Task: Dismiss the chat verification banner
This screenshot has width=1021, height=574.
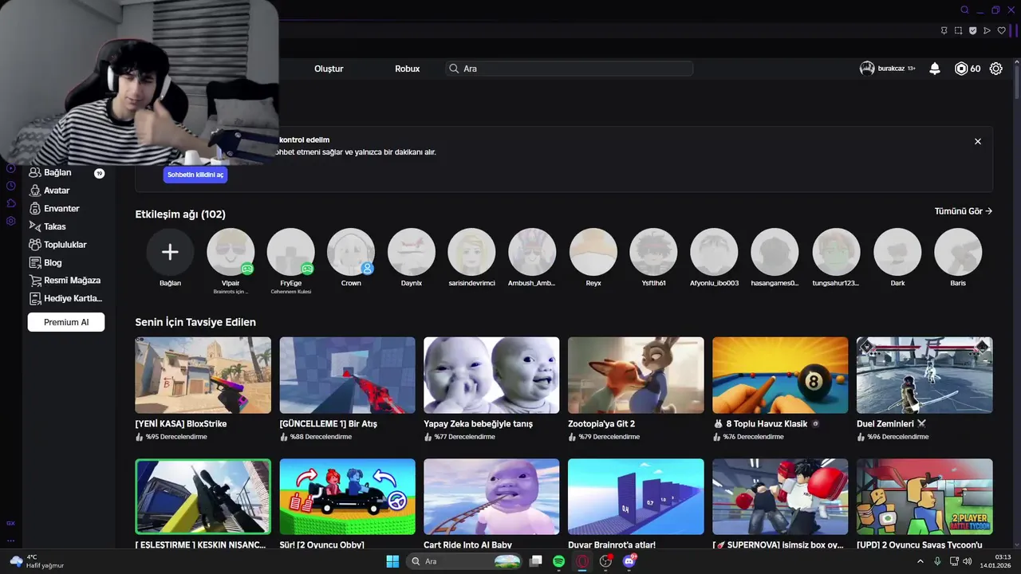Action: pos(978,141)
